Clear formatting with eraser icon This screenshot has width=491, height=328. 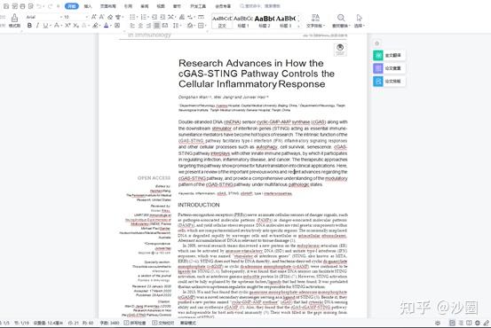click(x=110, y=17)
